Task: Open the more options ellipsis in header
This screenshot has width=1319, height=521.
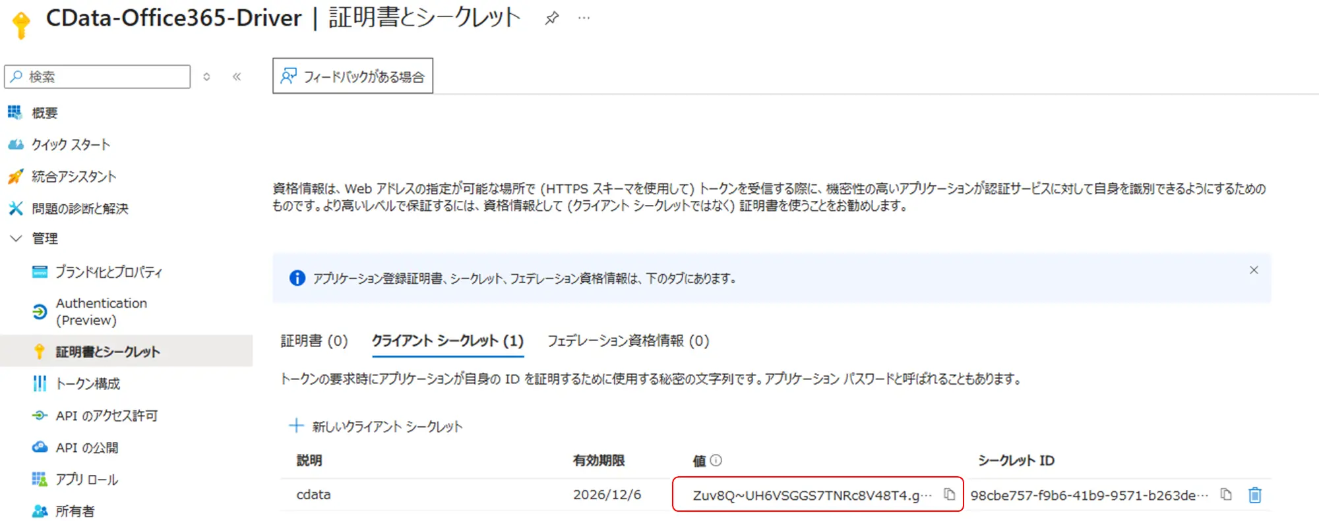Action: coord(584,18)
